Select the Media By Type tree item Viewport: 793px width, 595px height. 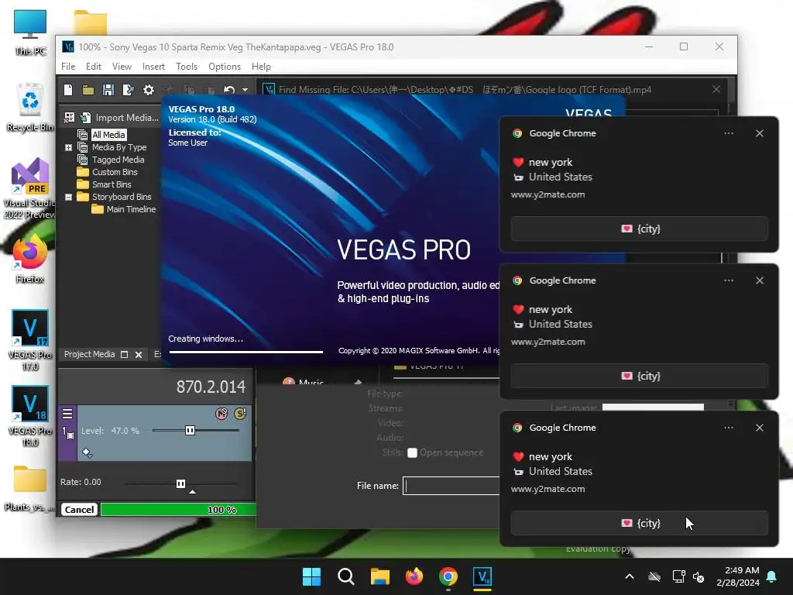click(119, 147)
